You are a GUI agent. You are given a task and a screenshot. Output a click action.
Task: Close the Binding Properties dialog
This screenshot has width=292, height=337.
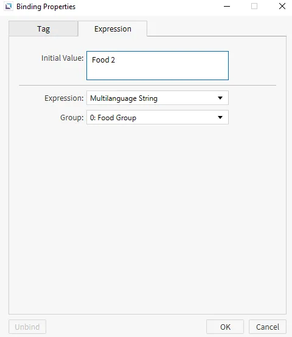point(282,6)
